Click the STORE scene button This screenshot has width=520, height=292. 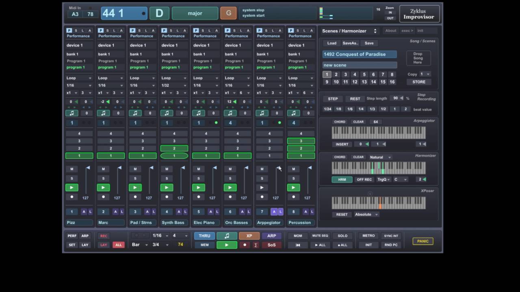(x=419, y=82)
